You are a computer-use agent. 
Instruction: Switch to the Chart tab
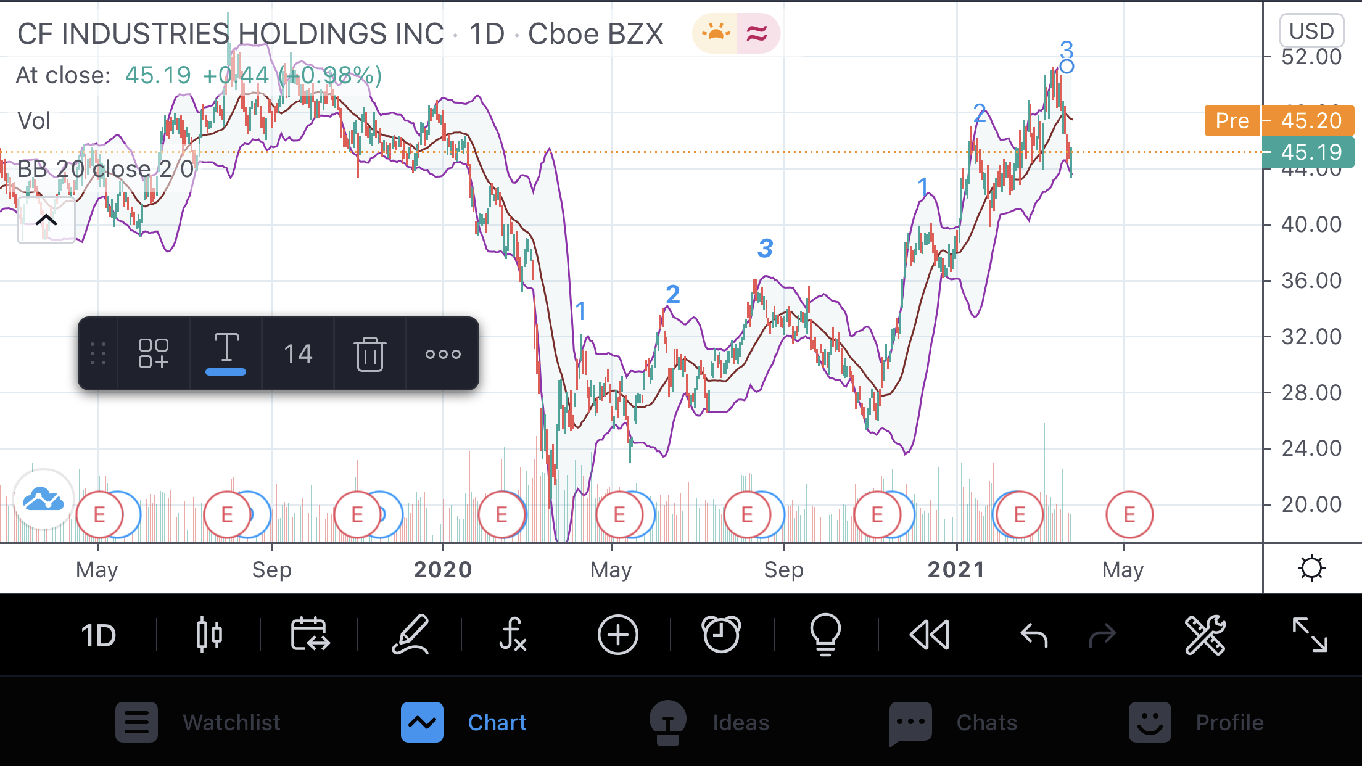pyautogui.click(x=464, y=722)
